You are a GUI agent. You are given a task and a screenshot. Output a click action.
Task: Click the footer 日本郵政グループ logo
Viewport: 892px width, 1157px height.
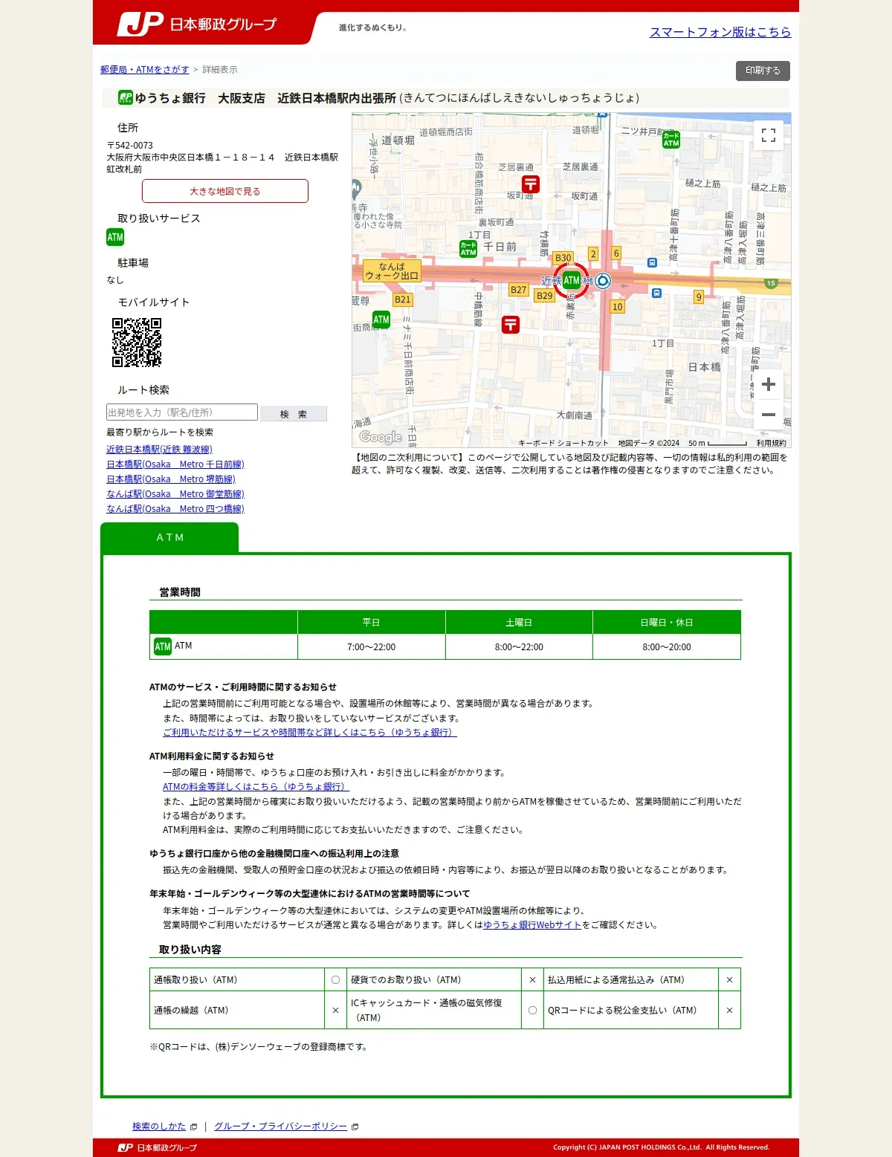tap(158, 1147)
